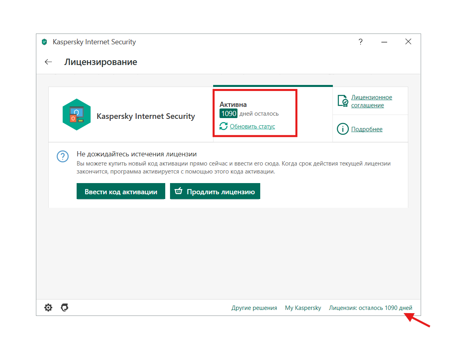Screen dimensions: 455x351
Task: Minimize the Kaspersky window
Action: (384, 42)
